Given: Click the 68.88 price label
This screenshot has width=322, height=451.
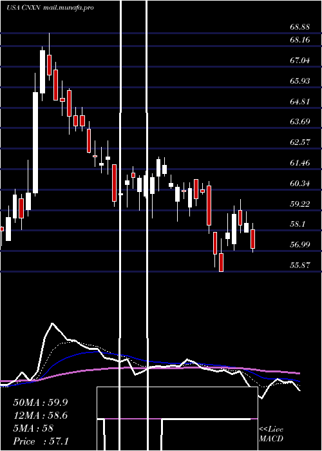Looking at the screenshot, I should tap(300, 27).
